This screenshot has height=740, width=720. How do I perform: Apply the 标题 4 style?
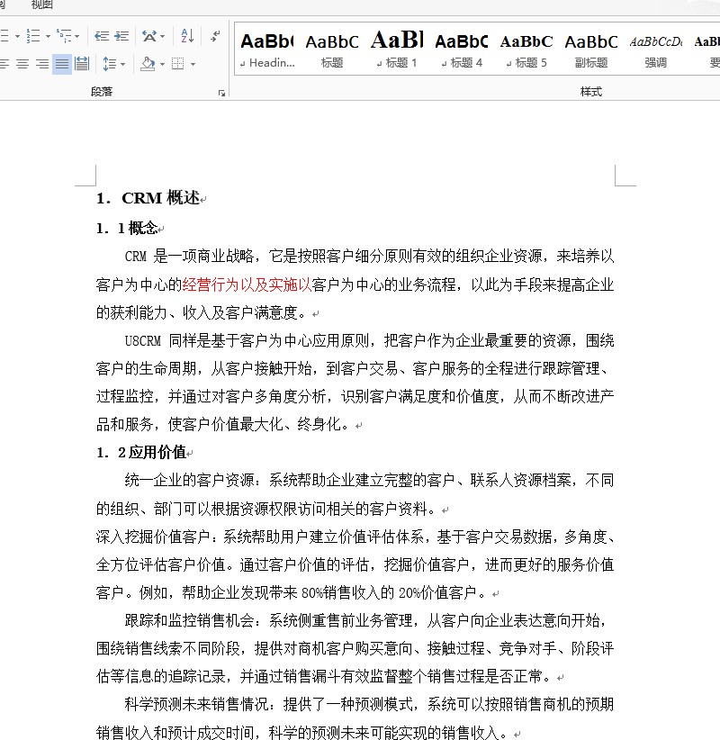click(x=461, y=50)
